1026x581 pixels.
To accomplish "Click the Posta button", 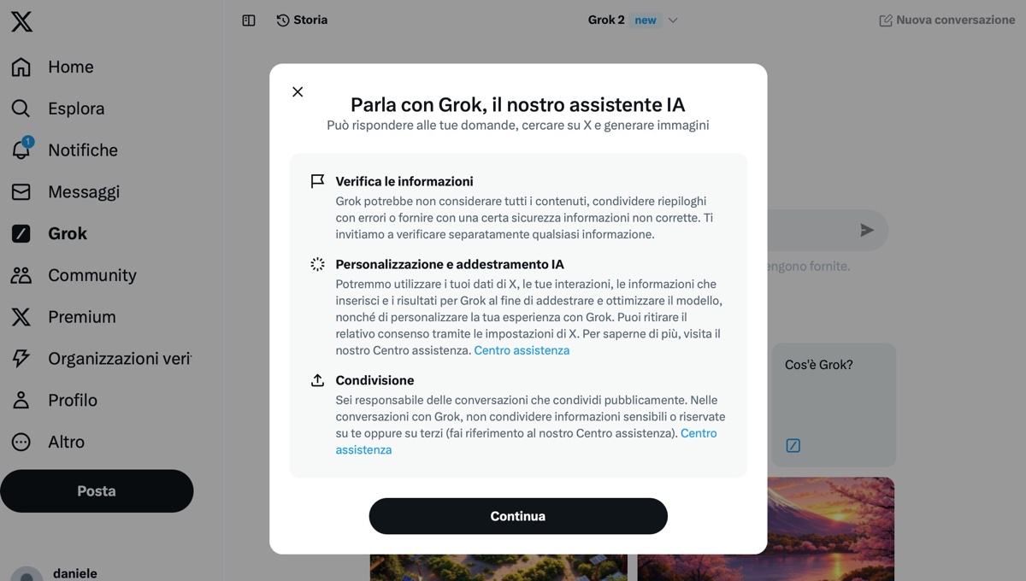I will click(x=97, y=491).
